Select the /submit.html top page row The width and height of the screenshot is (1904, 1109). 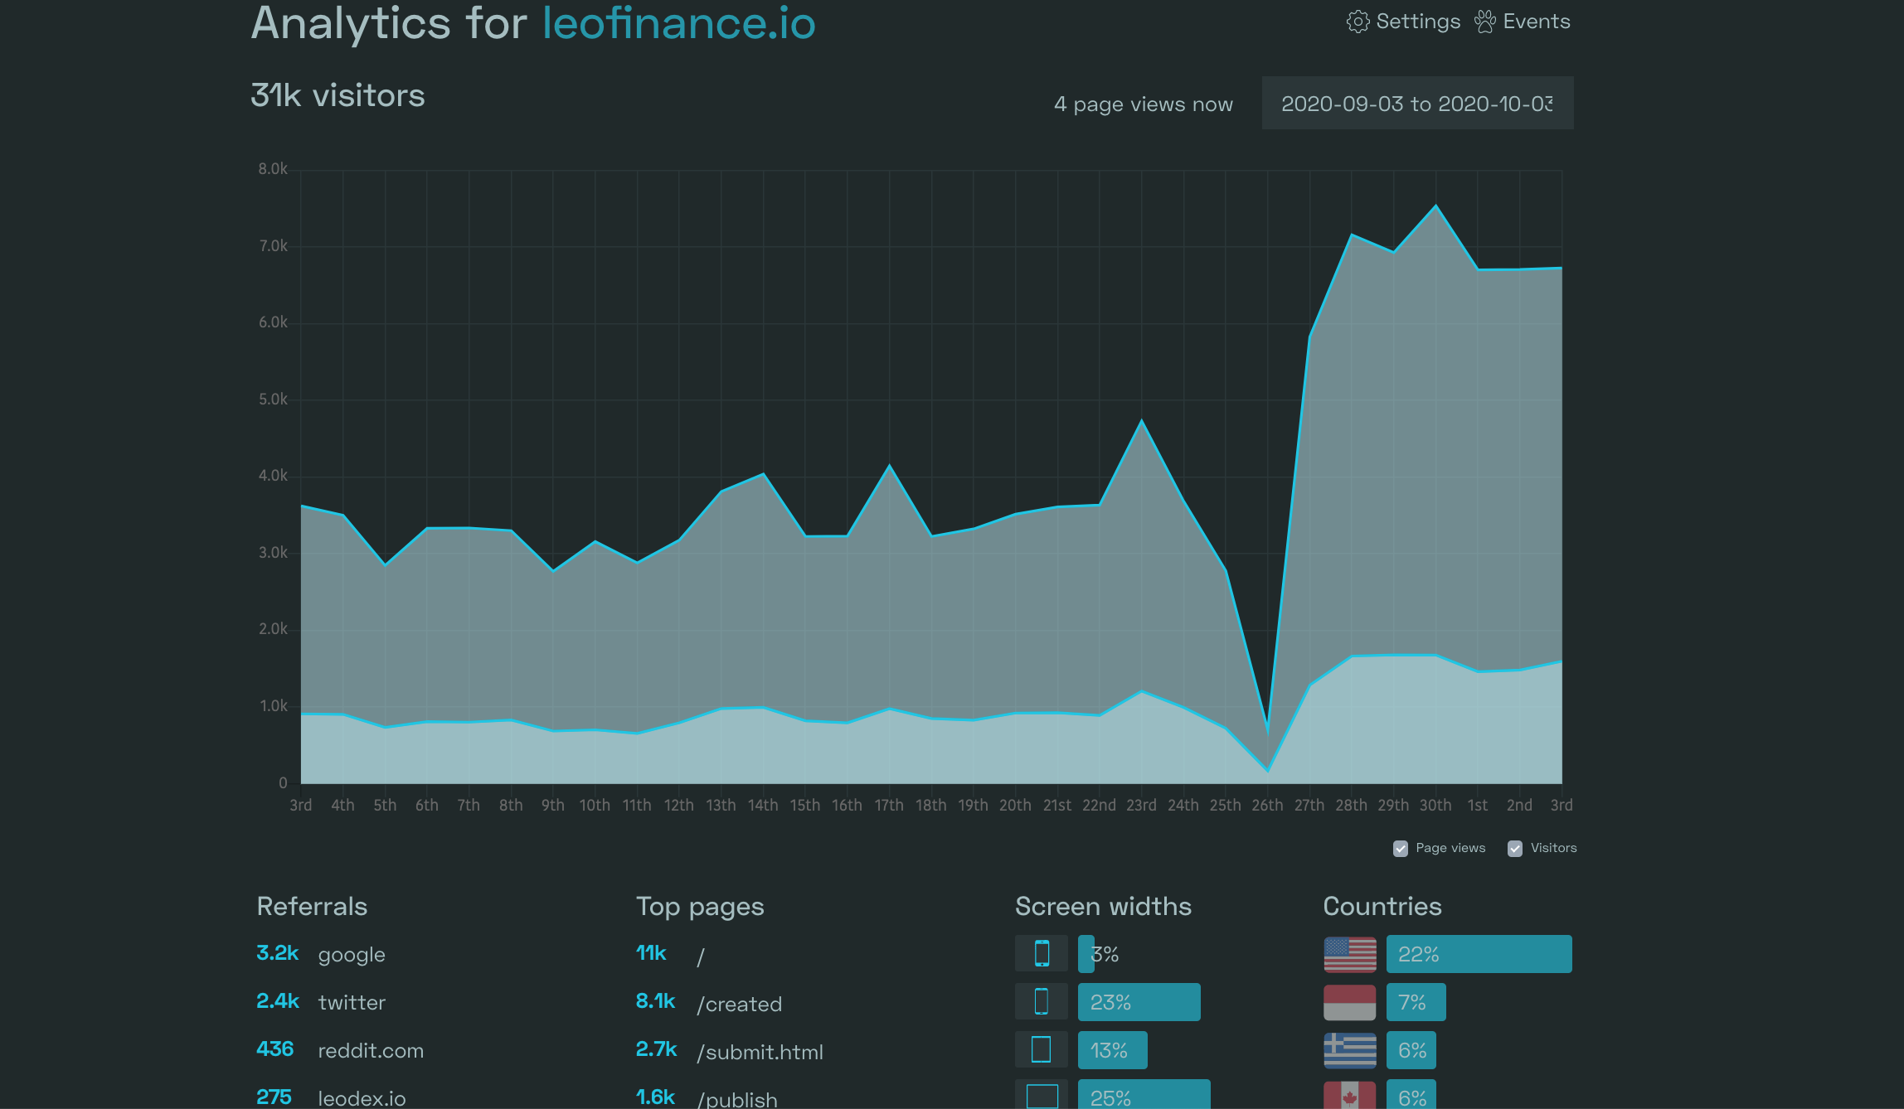(730, 1050)
